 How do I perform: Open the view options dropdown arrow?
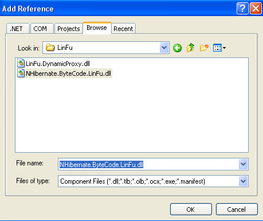click(x=224, y=48)
